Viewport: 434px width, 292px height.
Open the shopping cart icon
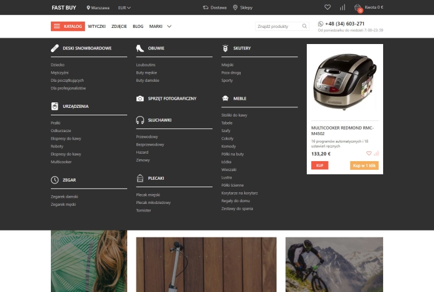(x=358, y=7)
